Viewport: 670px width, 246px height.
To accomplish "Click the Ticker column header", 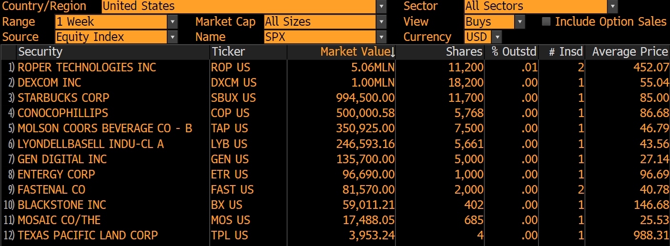I will pyautogui.click(x=229, y=52).
